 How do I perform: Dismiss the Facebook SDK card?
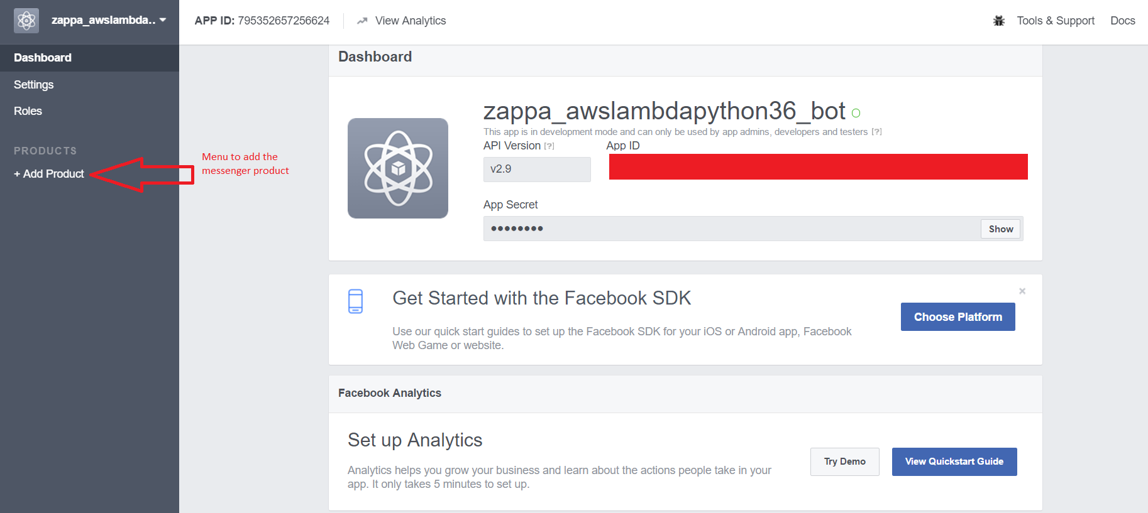tap(1022, 291)
